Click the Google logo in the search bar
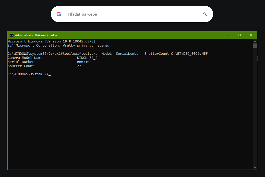Image resolution: width=265 pixels, height=177 pixels. pyautogui.click(x=59, y=14)
